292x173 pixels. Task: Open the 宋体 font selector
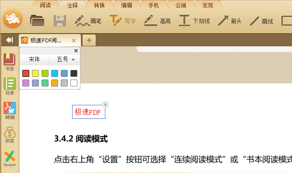35,59
